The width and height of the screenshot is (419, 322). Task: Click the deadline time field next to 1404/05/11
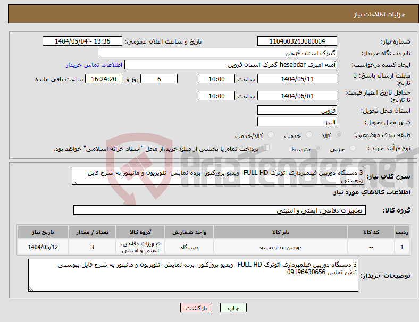click(216, 79)
